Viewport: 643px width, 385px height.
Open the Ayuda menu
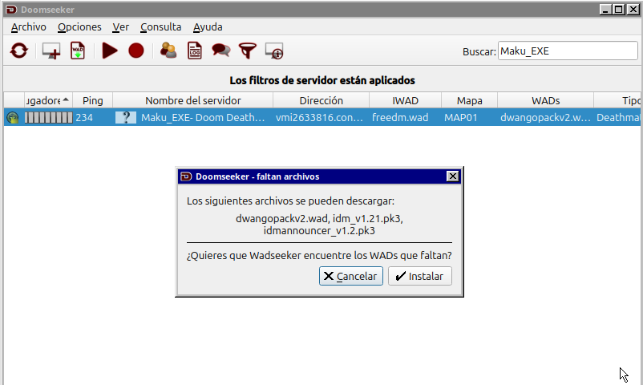pyautogui.click(x=208, y=27)
